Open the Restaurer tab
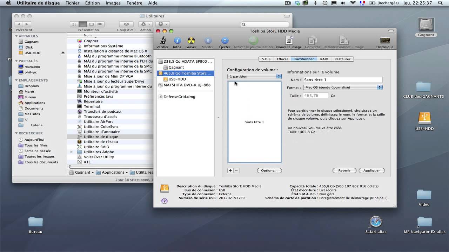The image size is (449, 252). 342,59
